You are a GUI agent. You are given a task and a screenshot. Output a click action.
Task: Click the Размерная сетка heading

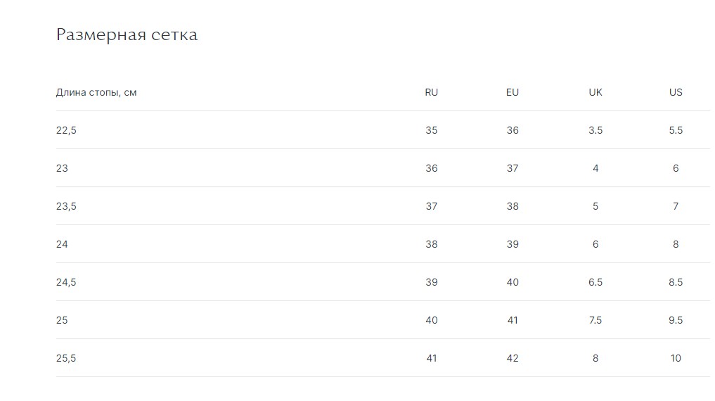(x=127, y=34)
